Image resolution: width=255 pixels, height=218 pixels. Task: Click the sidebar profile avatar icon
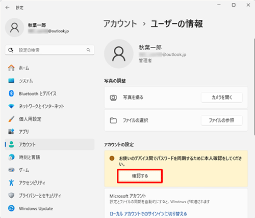(x=14, y=27)
